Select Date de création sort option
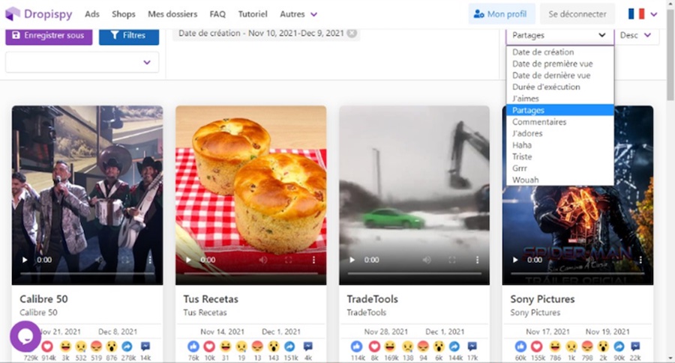The height and width of the screenshot is (363, 675). tap(559, 52)
